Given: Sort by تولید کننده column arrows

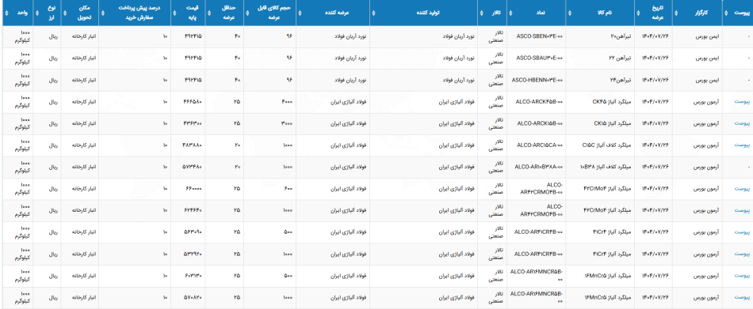Looking at the screenshot, I should (374, 13).
